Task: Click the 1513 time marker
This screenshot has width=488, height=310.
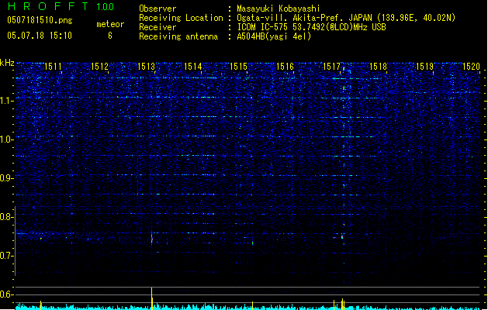Action: coord(147,67)
